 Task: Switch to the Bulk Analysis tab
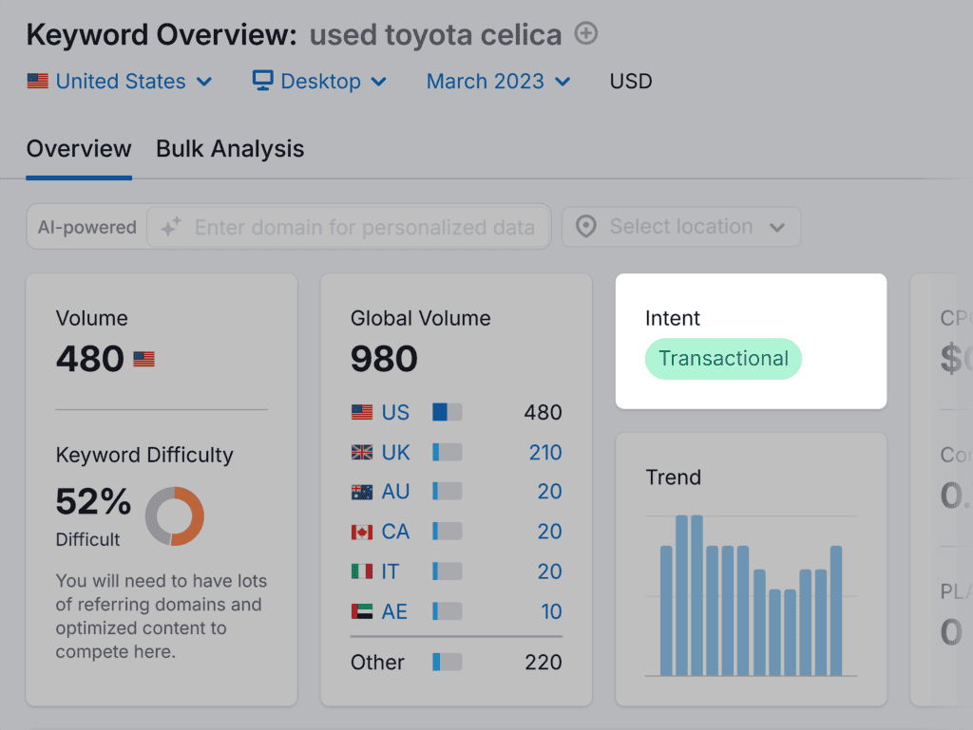pos(230,149)
